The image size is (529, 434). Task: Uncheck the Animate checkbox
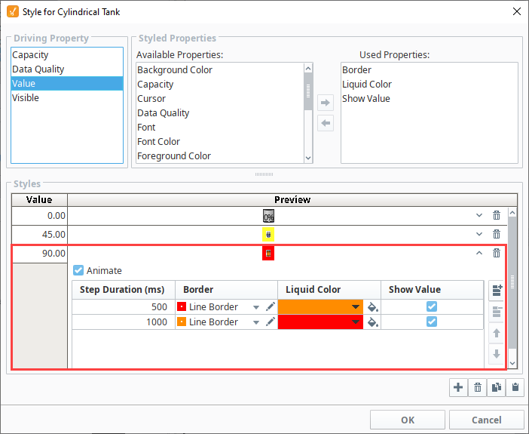coord(78,270)
